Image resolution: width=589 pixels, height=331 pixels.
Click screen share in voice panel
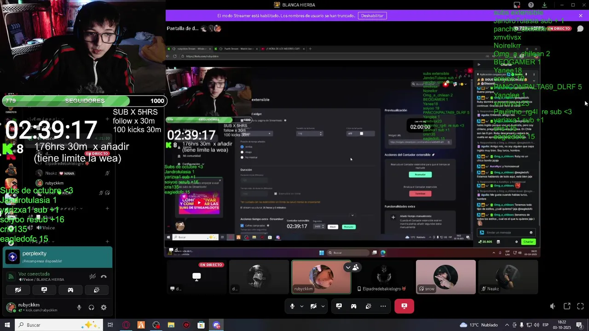[44, 290]
